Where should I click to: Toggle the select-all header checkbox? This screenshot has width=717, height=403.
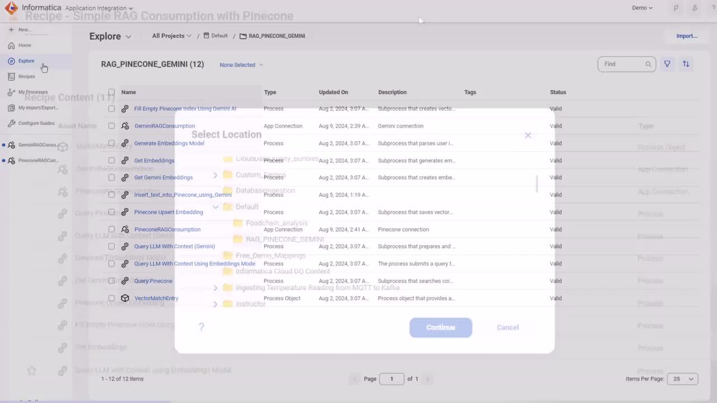click(x=111, y=92)
